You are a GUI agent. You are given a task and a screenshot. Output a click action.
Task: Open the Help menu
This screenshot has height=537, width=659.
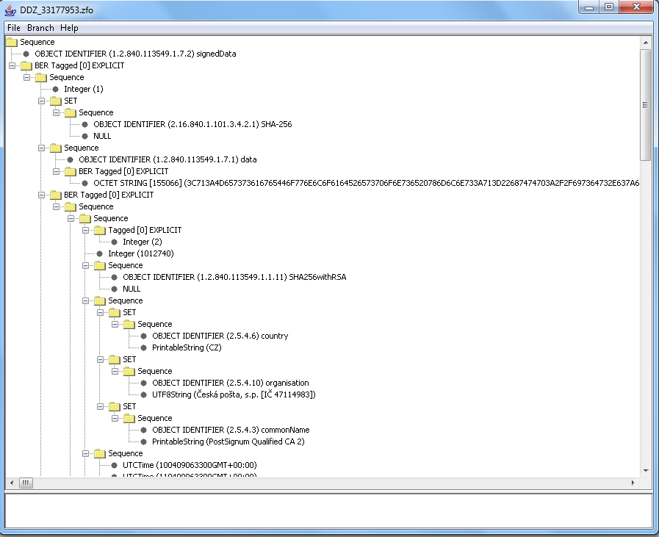point(69,28)
